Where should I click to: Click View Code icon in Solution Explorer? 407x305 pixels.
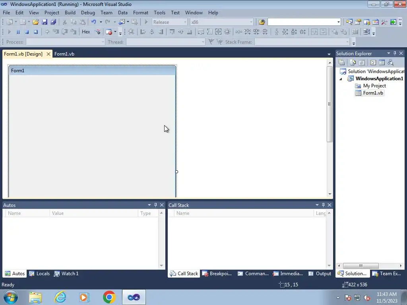tap(373, 62)
